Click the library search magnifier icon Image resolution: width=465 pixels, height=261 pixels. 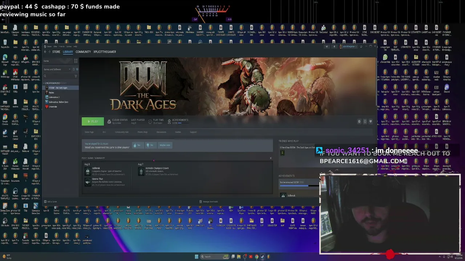pyautogui.click(x=45, y=76)
